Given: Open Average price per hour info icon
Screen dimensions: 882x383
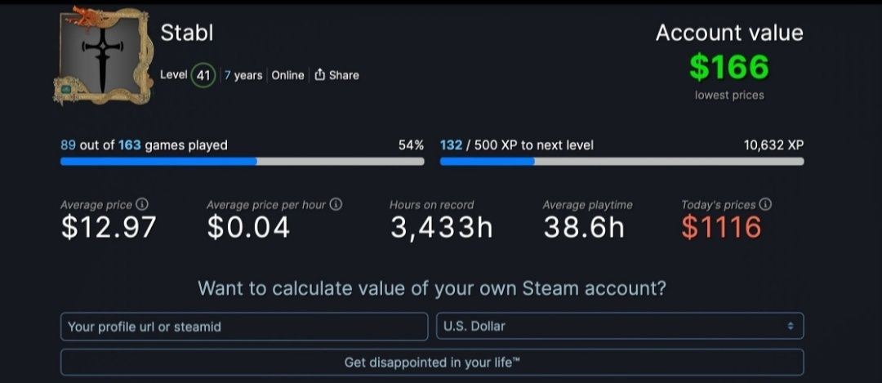Looking at the screenshot, I should click(336, 204).
